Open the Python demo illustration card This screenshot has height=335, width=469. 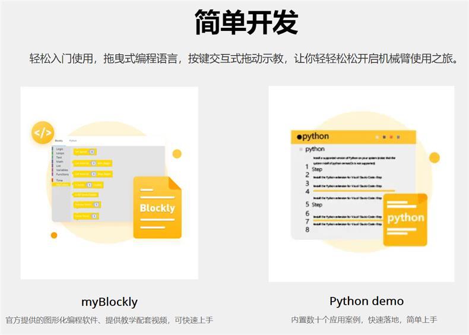(x=362, y=184)
